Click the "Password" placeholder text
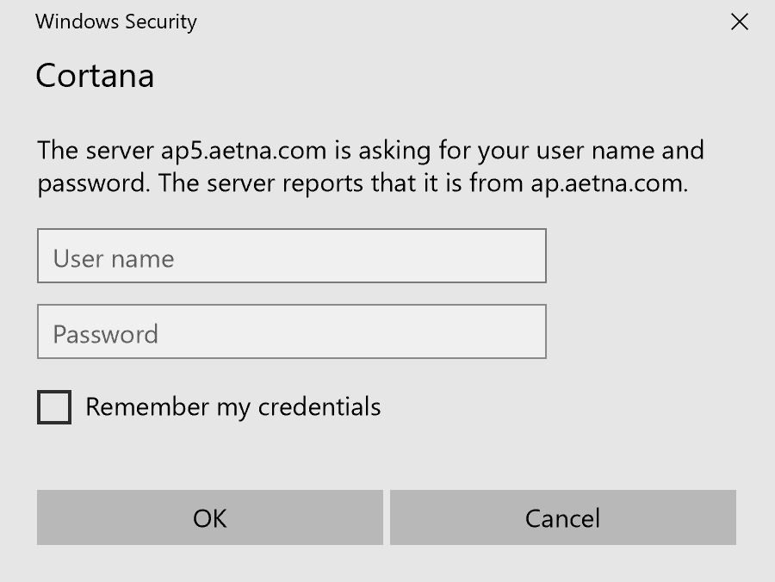The image size is (775, 582). click(106, 334)
